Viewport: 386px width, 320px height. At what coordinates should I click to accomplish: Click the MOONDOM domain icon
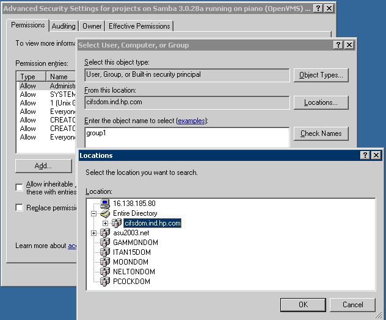point(104,262)
